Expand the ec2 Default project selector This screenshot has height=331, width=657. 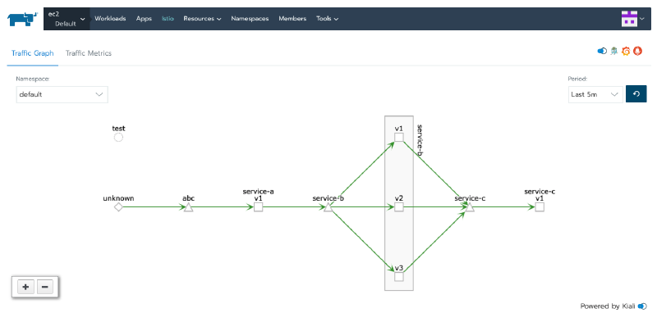pos(67,19)
